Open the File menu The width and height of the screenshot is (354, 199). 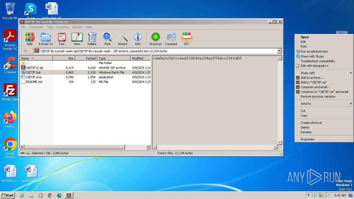23,27
